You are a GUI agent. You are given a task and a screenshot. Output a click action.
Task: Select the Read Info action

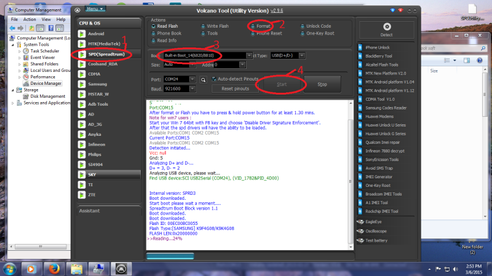(x=164, y=41)
